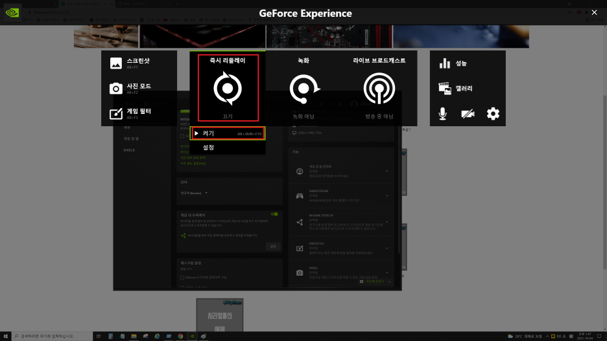
Task: Click the NVIDIA logo at overlay top-left
Action: point(12,13)
